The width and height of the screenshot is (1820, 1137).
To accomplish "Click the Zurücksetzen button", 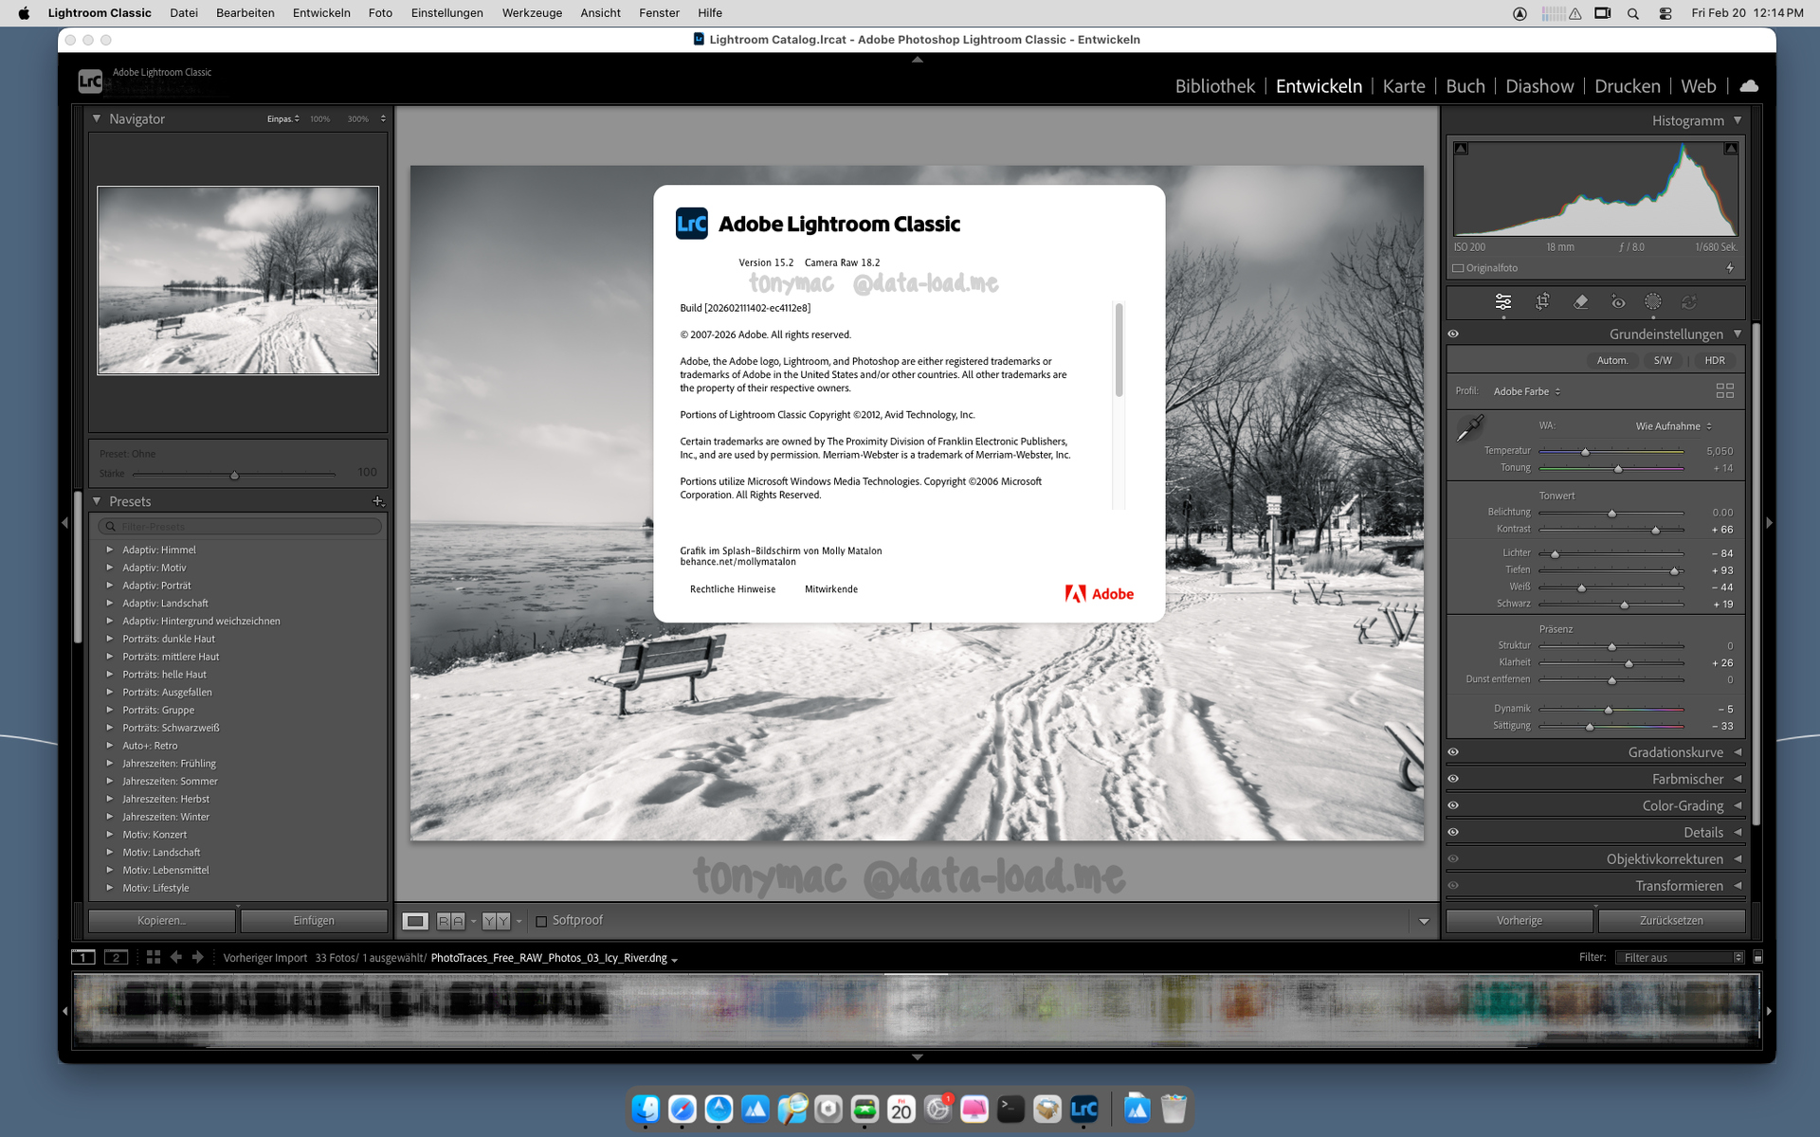I will [1670, 921].
